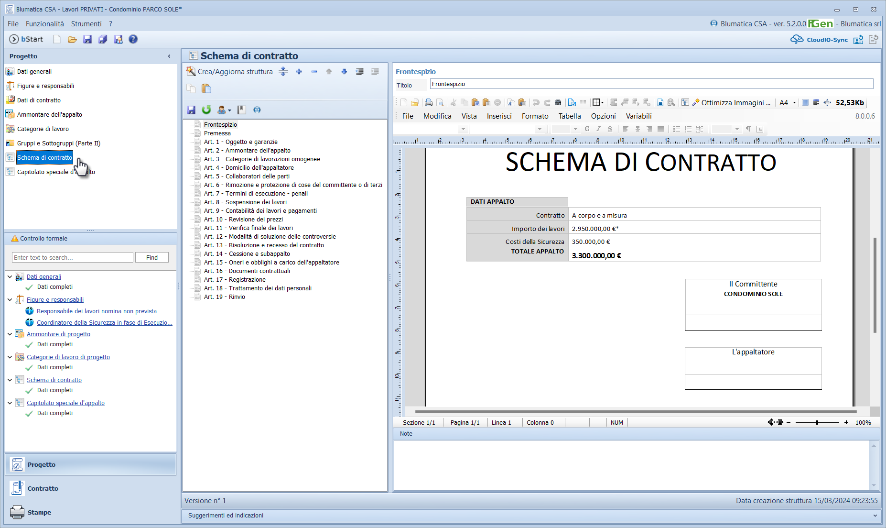The image size is (886, 528).
Task: Open the Funzionalità menu
Action: click(x=44, y=24)
